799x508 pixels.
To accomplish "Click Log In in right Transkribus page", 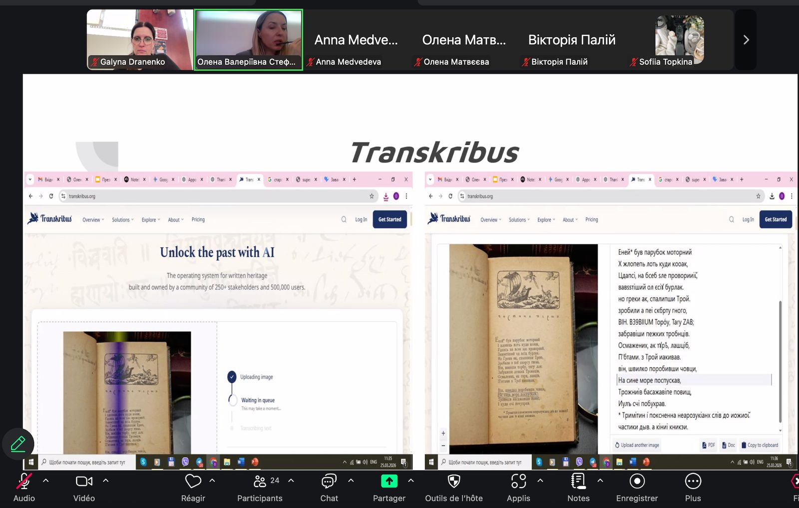I will [x=748, y=219].
